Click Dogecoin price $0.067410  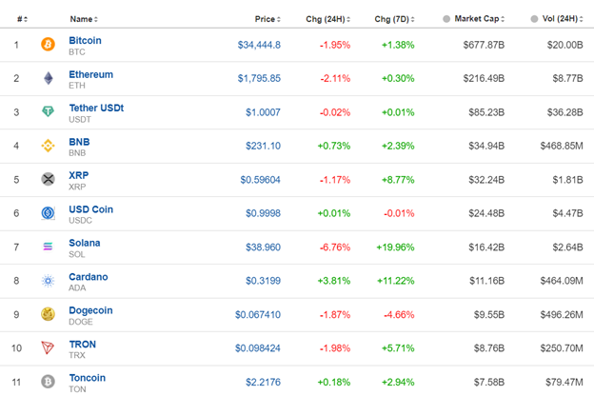coord(258,314)
